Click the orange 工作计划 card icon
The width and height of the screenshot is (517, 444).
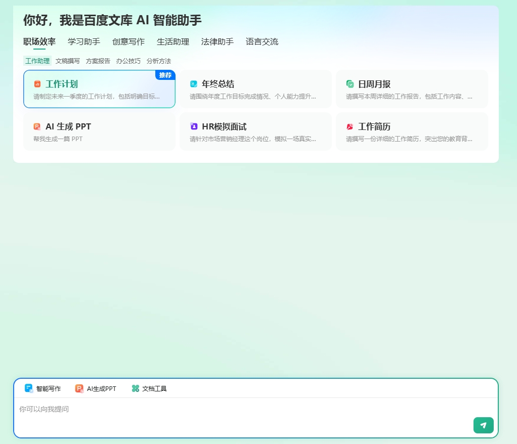(x=37, y=84)
